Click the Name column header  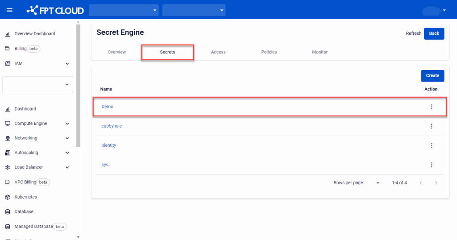coord(106,89)
